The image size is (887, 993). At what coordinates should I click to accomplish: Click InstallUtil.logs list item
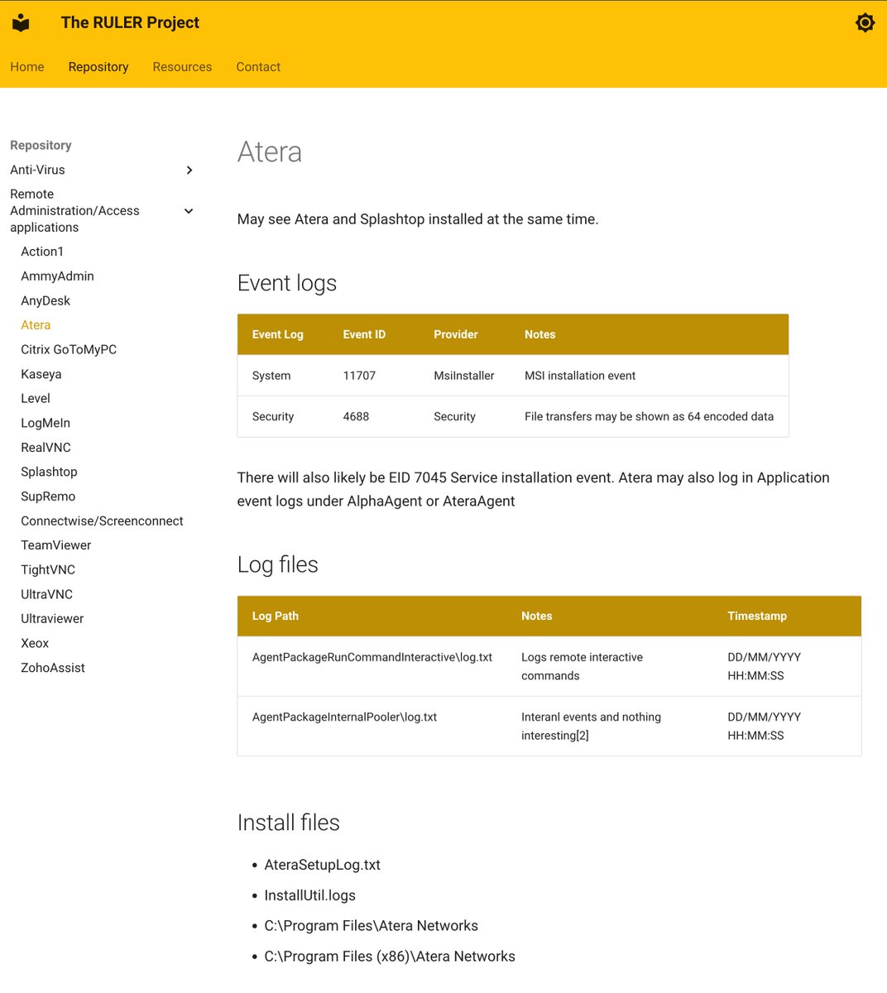click(310, 896)
